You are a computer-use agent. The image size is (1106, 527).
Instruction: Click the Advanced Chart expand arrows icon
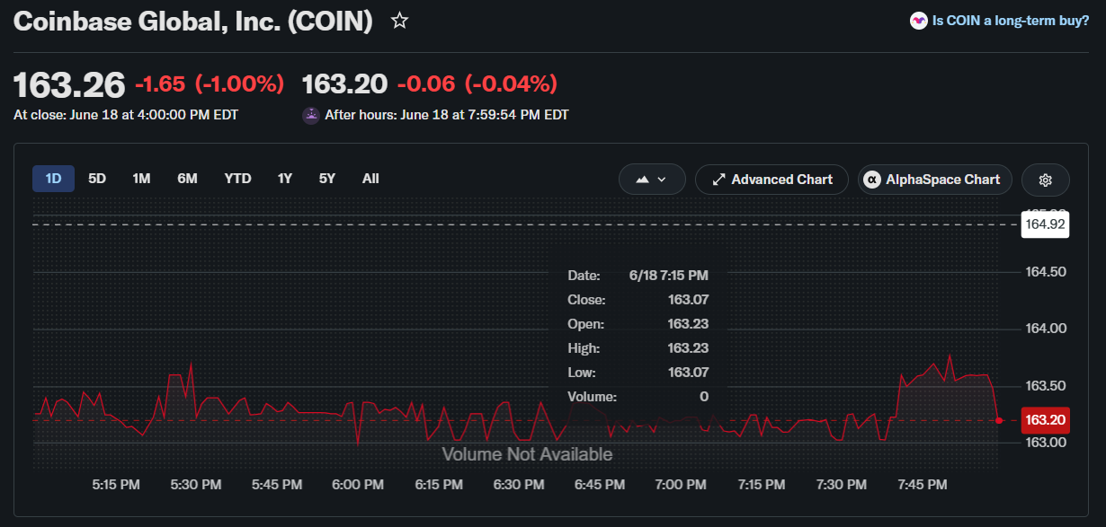718,180
